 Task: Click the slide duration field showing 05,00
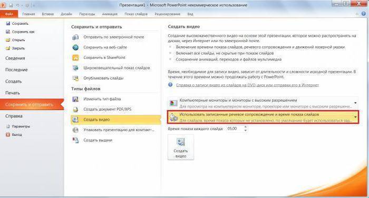(235, 128)
